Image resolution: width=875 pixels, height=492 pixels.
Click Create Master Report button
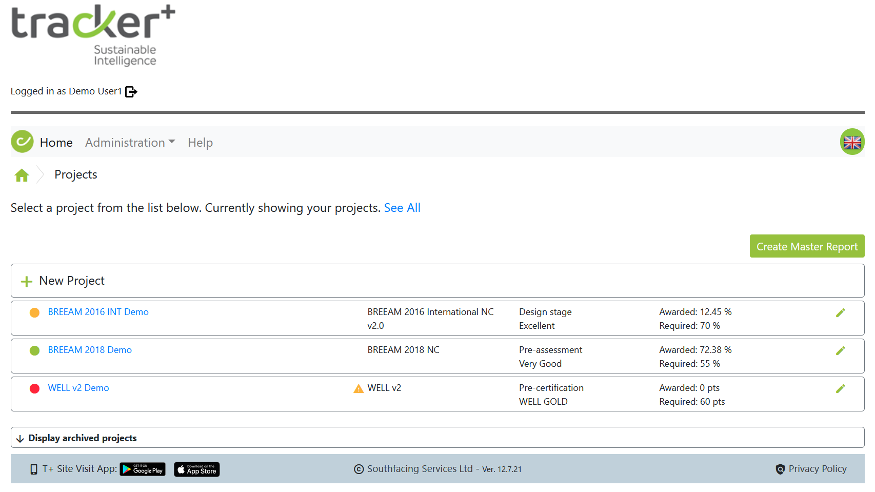point(807,246)
